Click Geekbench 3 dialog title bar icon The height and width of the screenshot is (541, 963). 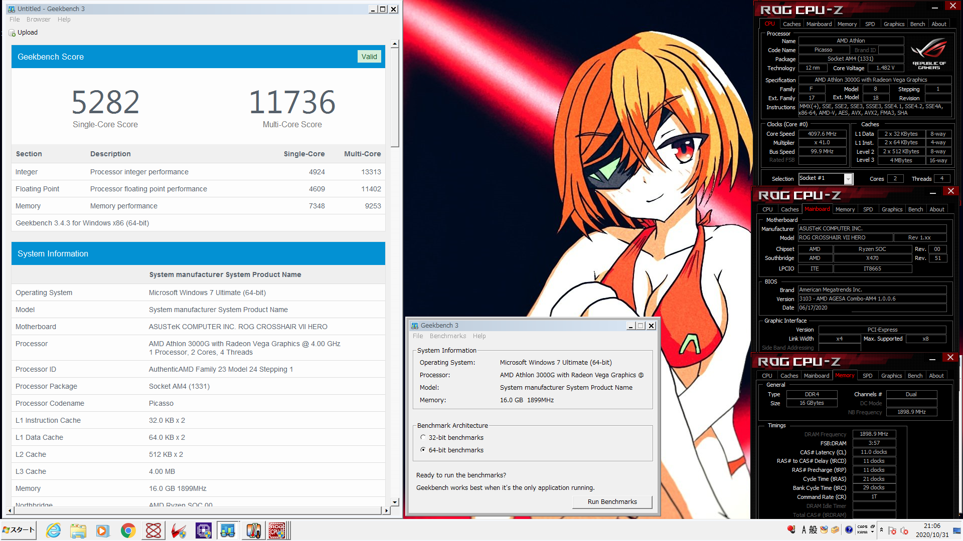coord(415,326)
